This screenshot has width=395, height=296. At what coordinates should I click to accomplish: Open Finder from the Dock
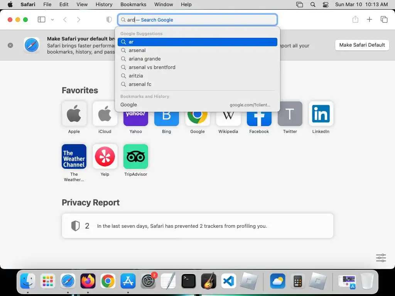[x=28, y=281]
